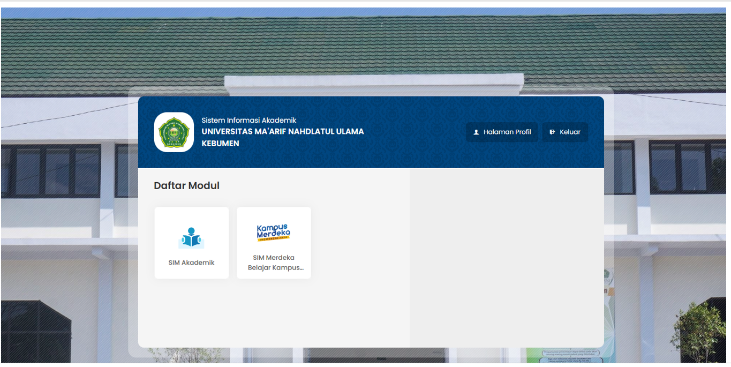Viewport: 731px width, 367px height.
Task: Click the university crest logo
Action: click(x=174, y=132)
